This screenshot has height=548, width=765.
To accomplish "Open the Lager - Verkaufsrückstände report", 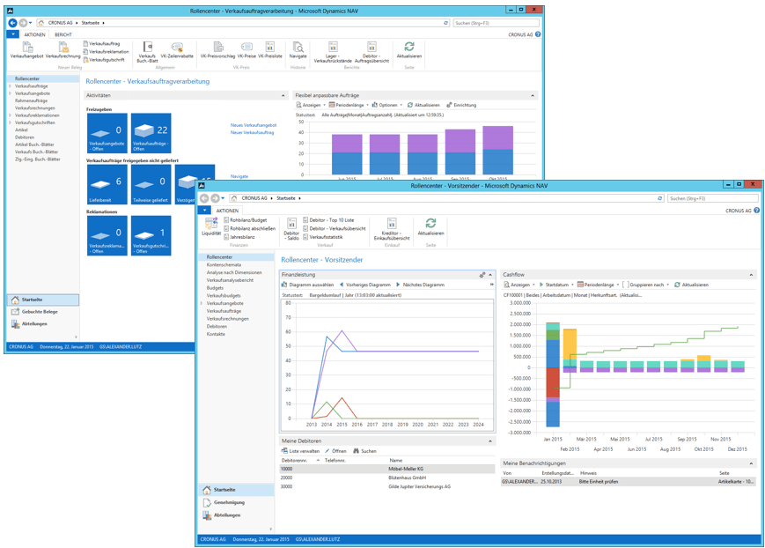I will (x=333, y=52).
